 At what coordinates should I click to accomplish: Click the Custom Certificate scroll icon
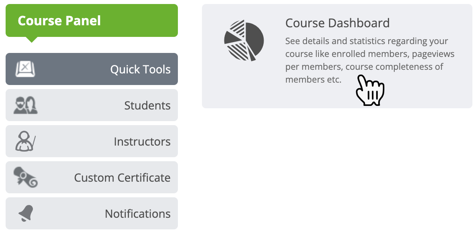(x=25, y=177)
